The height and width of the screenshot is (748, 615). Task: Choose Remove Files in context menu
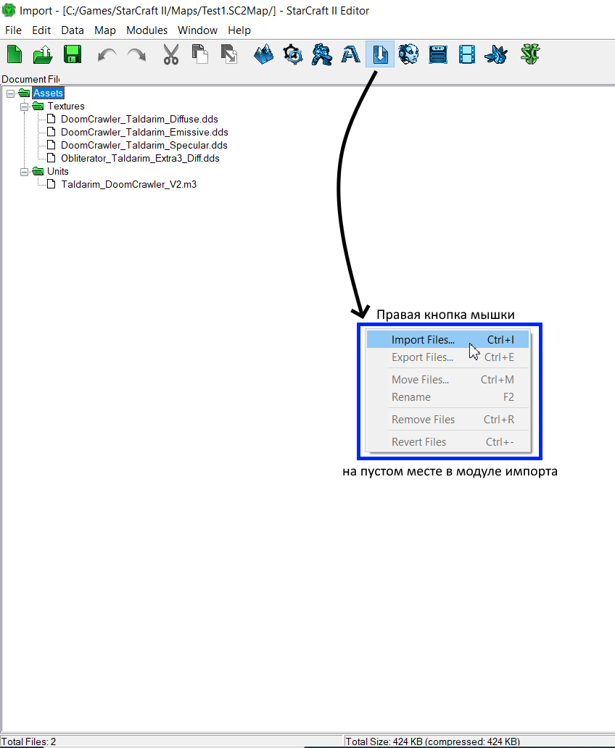coord(448,420)
